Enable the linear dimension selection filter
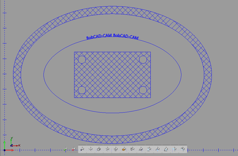Image resolution: width=238 pixels, height=156 pixels. [x=149, y=149]
